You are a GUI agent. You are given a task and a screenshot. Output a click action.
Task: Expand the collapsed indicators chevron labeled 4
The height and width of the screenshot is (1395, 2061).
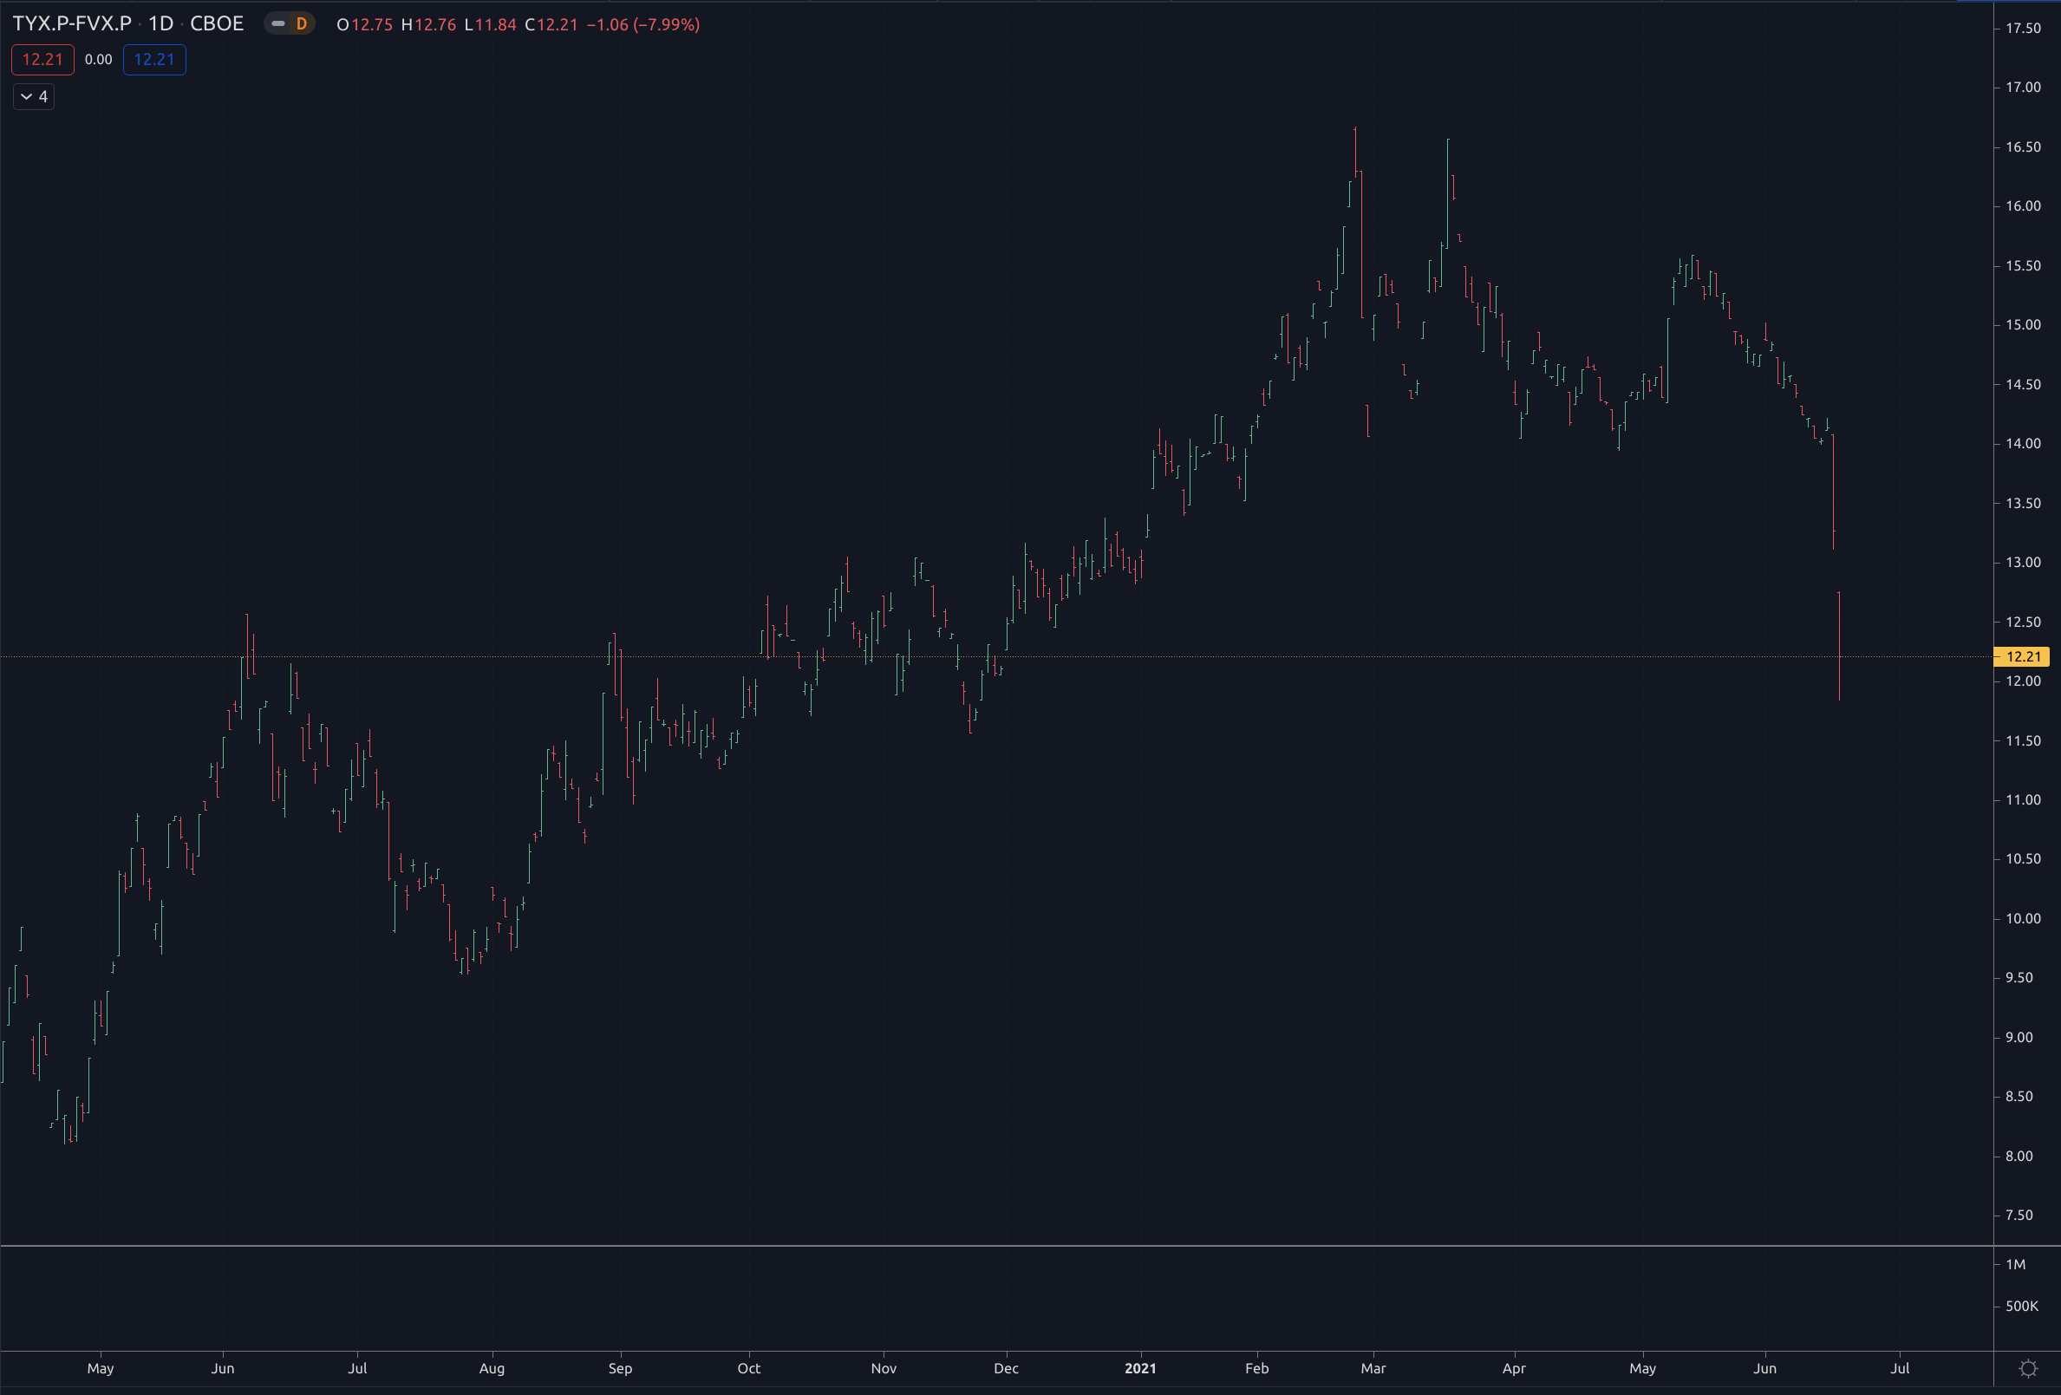(34, 96)
